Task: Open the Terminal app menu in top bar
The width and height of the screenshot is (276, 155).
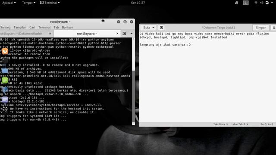Action: 50,3
